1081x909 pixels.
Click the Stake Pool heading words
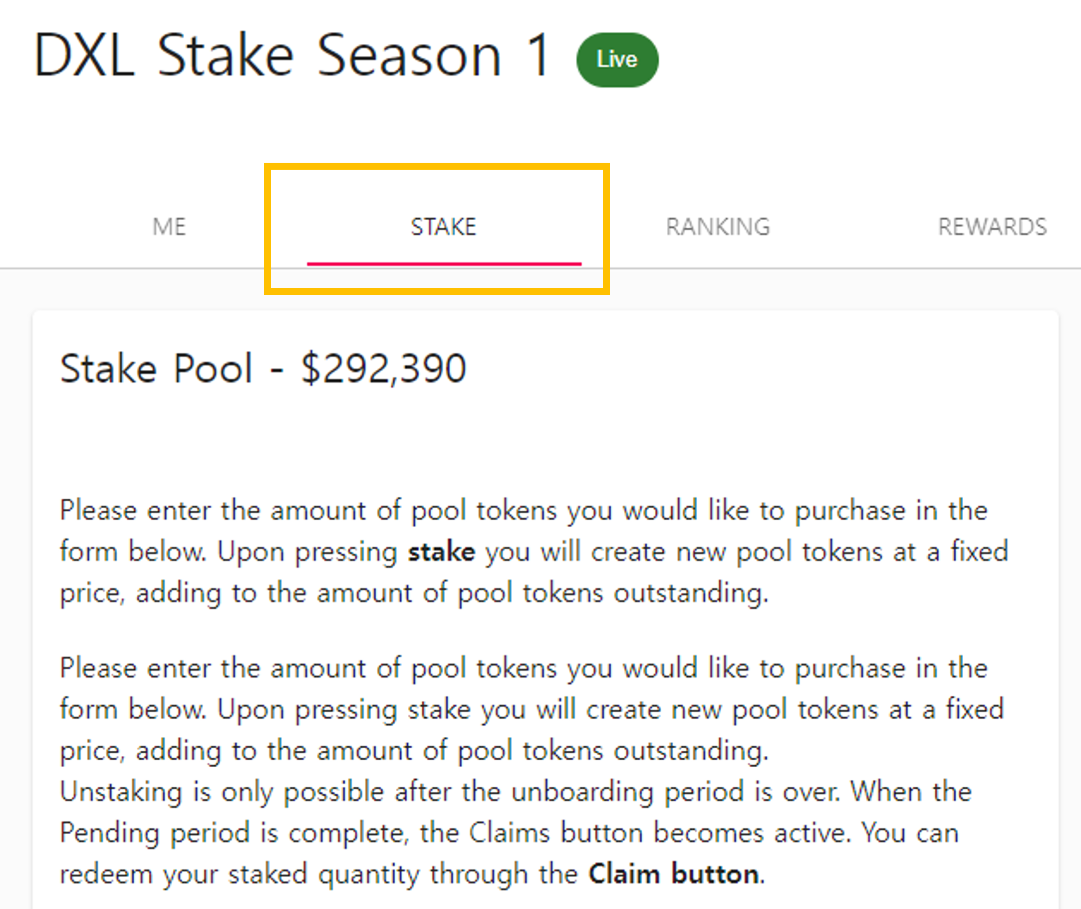click(156, 368)
